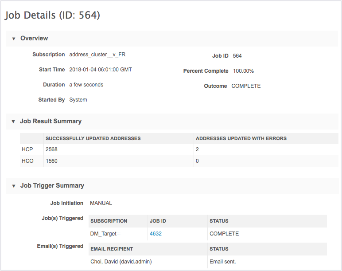
Task: Click the Email Recipient column header
Action: pyautogui.click(x=112, y=249)
